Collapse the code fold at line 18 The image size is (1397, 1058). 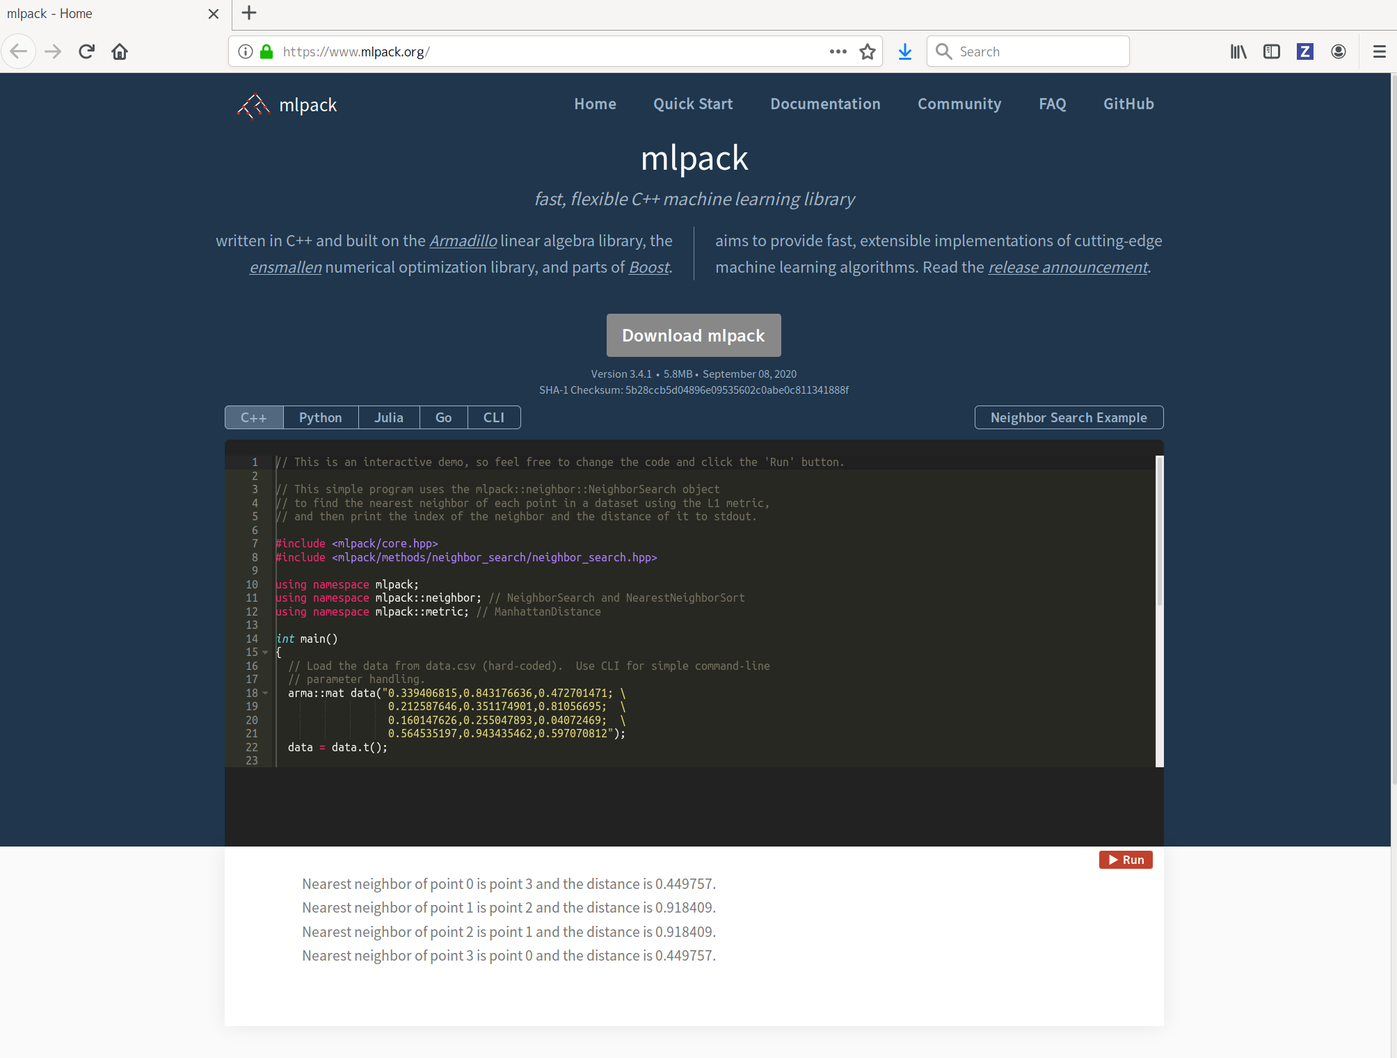[x=265, y=694]
